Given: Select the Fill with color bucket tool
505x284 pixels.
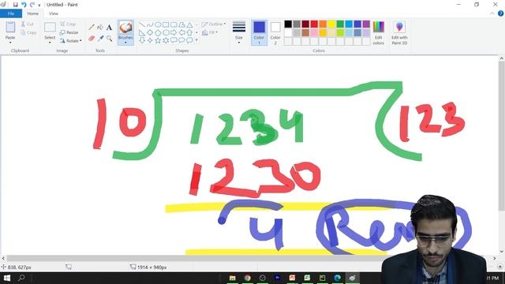Looking at the screenshot, I should pyautogui.click(x=100, y=28).
